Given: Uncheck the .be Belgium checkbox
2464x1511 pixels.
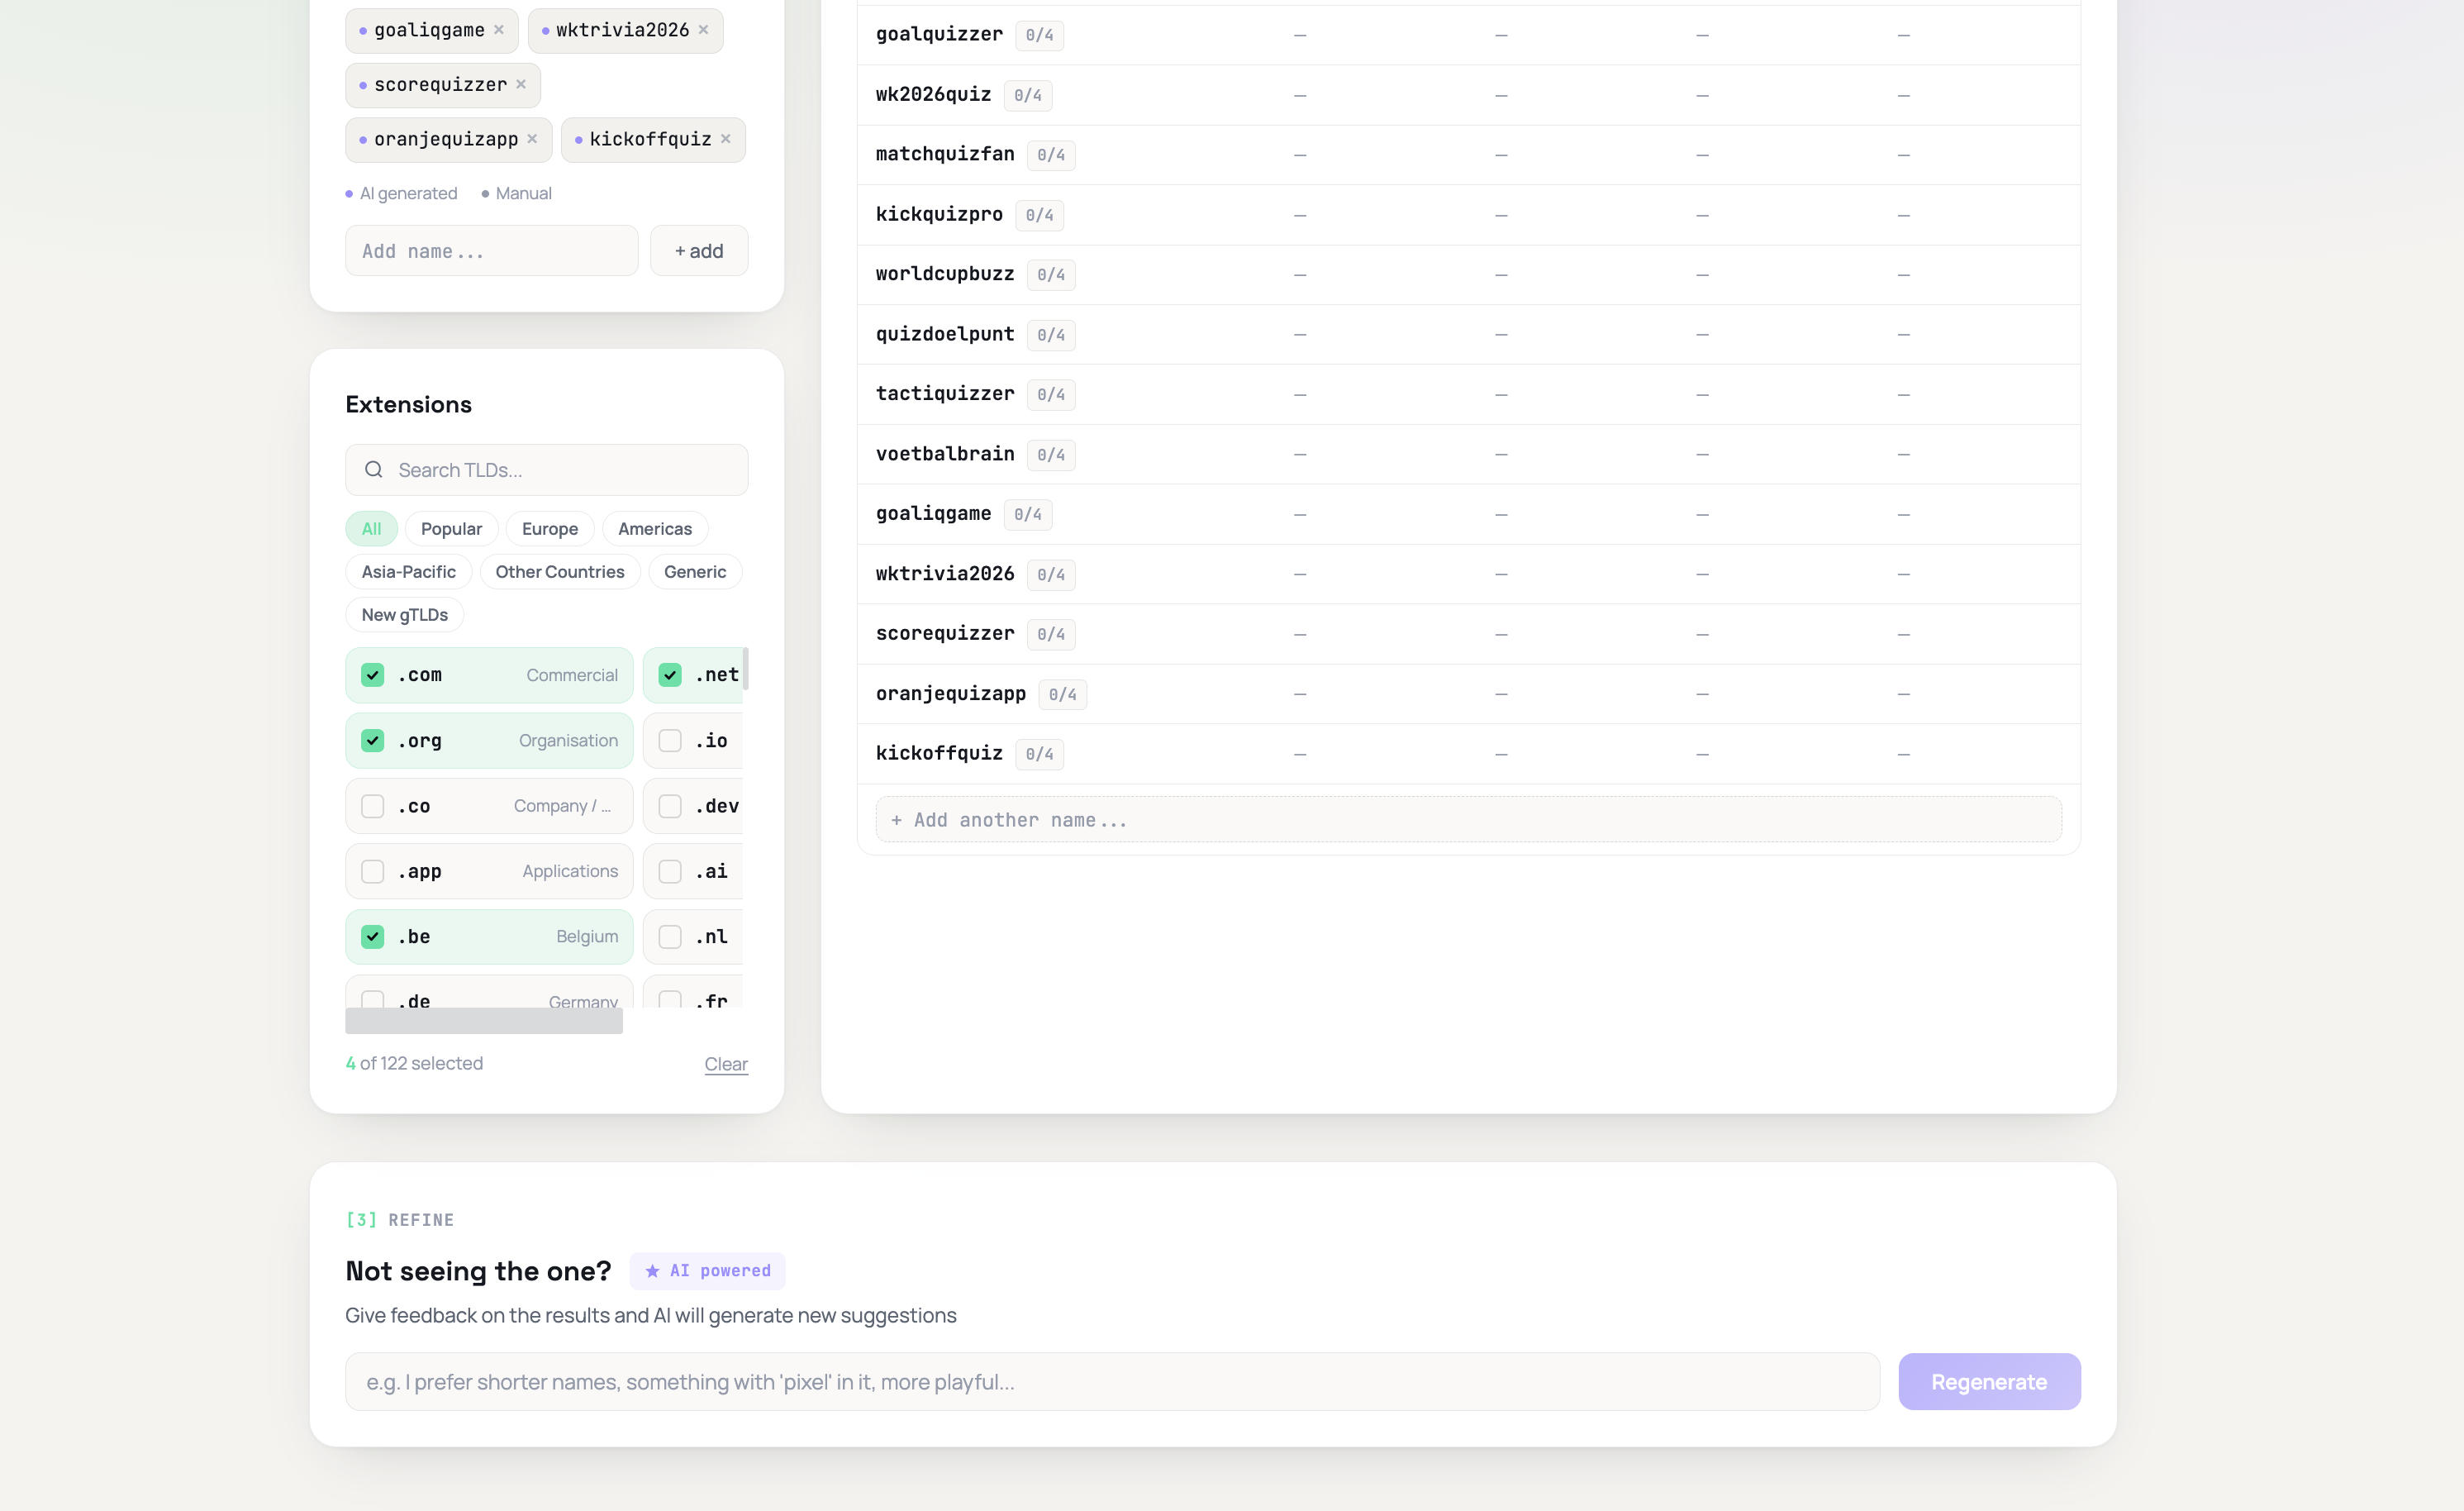Looking at the screenshot, I should coord(372,937).
